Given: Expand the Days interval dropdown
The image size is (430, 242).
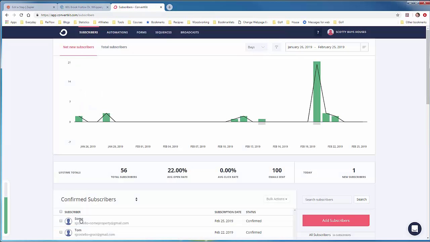Looking at the screenshot, I should point(256,47).
